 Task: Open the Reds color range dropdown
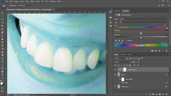pos(143,22)
